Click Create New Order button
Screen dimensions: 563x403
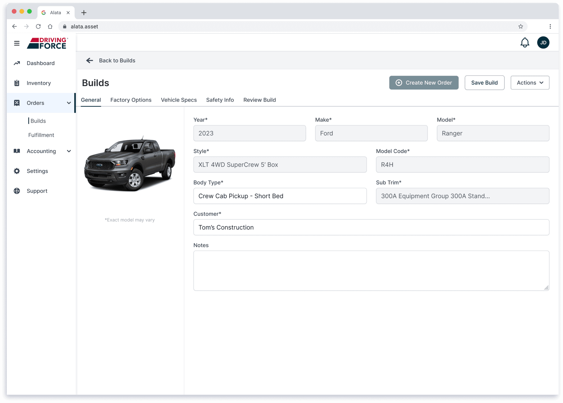pyautogui.click(x=424, y=83)
